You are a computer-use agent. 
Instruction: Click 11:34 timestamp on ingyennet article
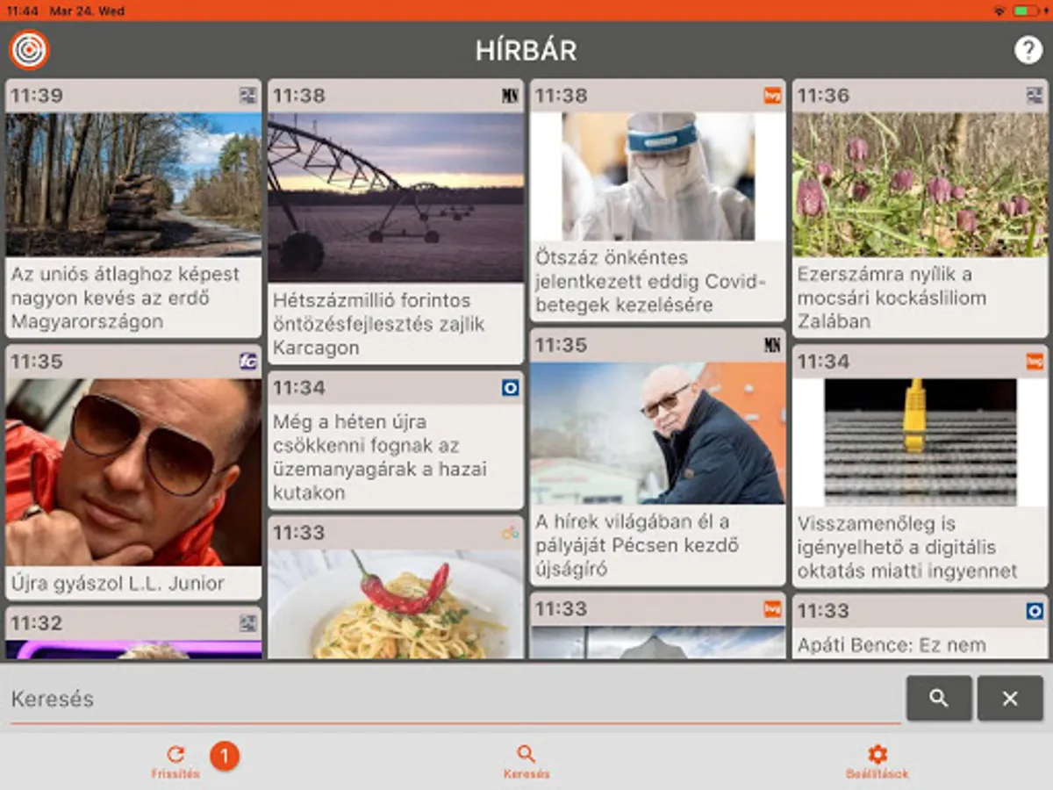(x=824, y=361)
